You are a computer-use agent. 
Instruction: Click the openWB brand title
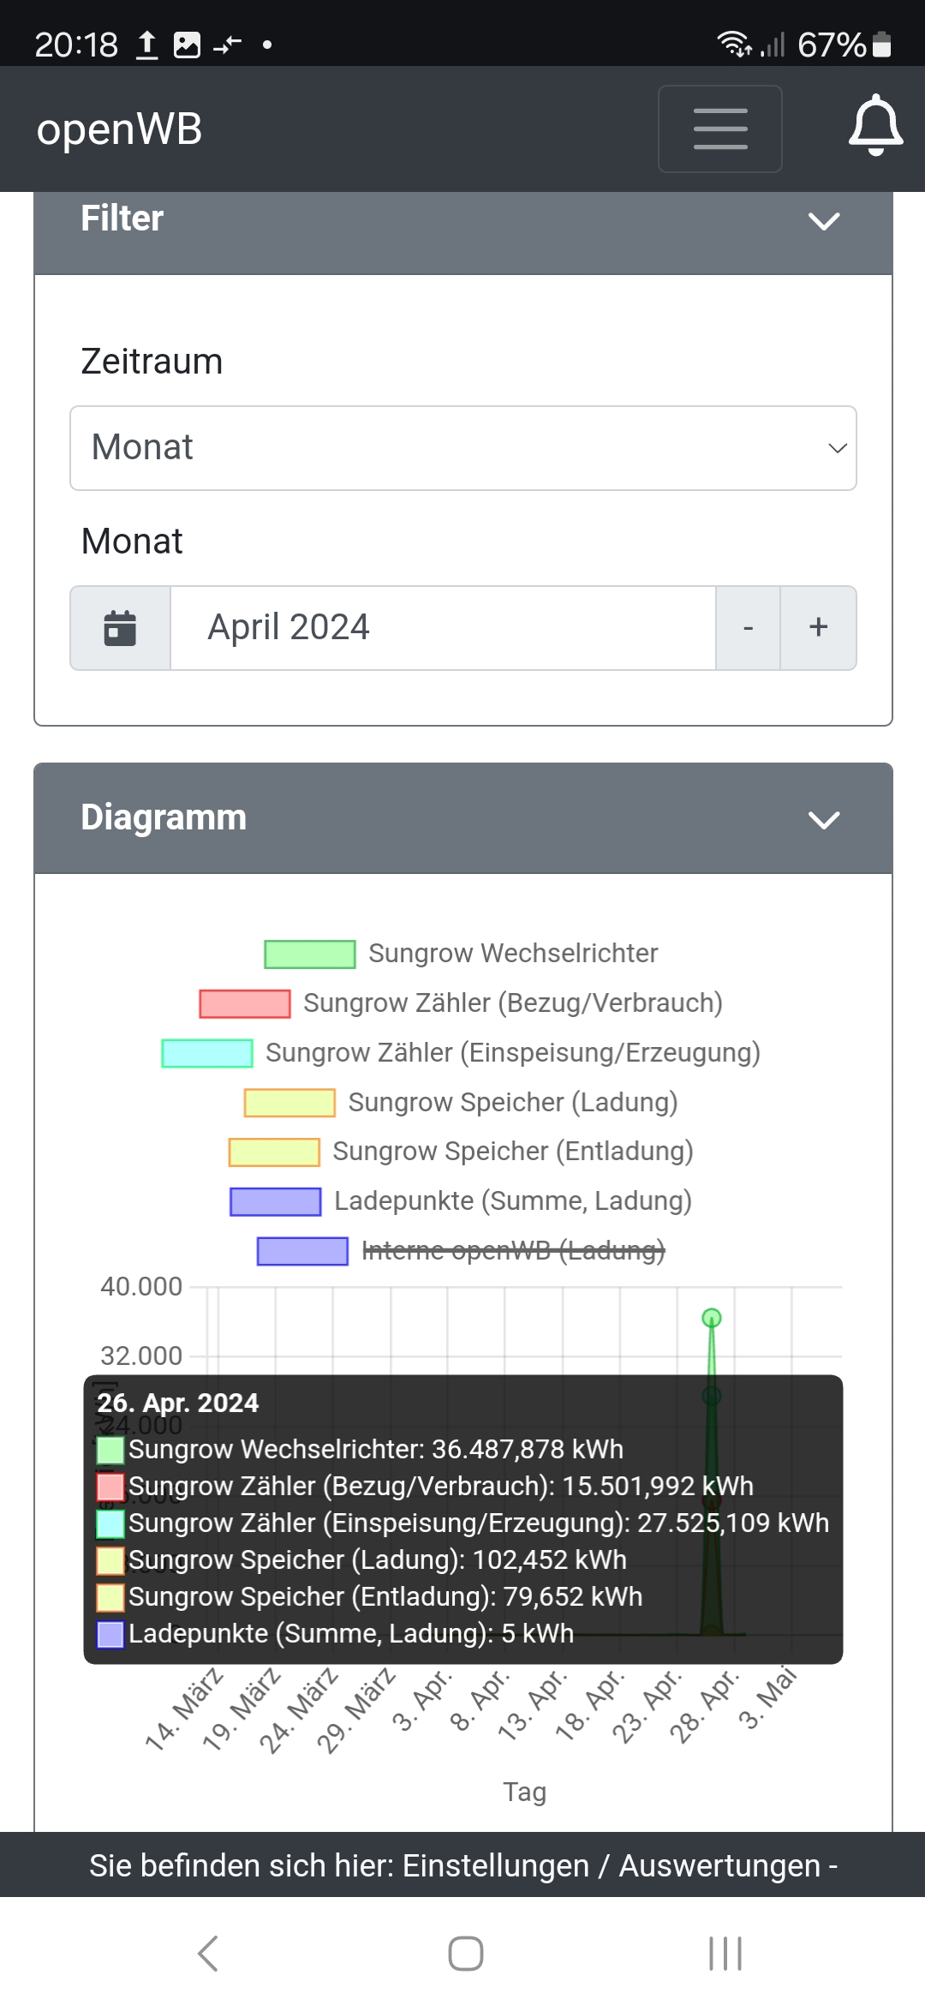[x=119, y=129]
